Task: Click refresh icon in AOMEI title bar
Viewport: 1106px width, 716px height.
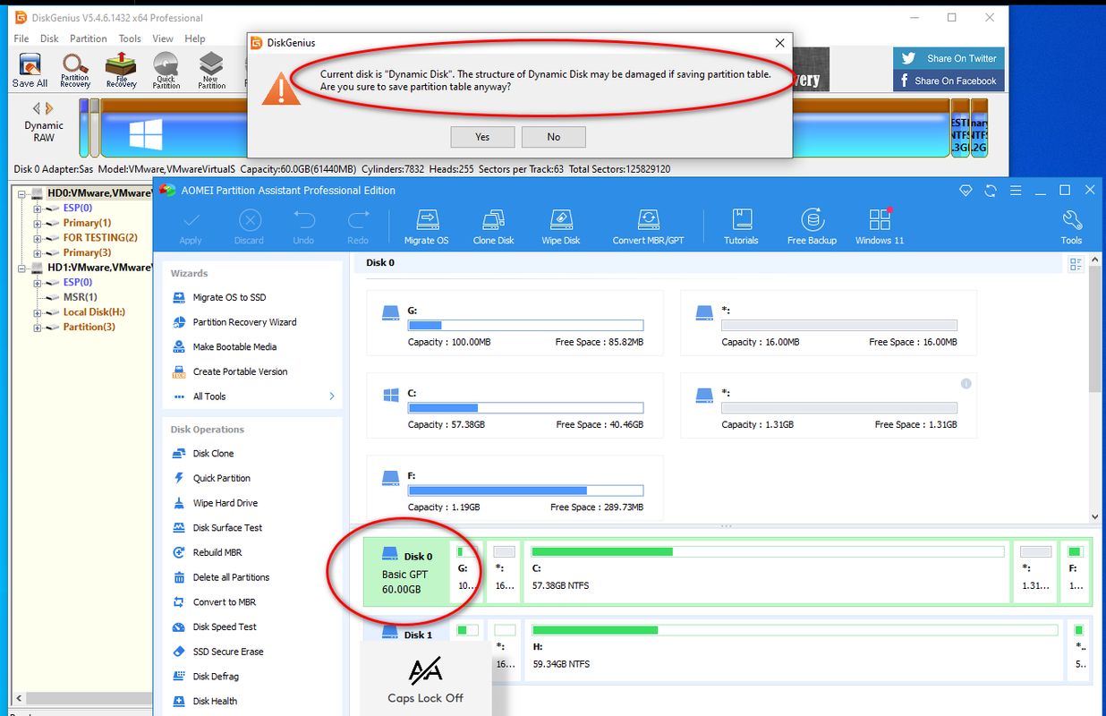Action: 991,191
